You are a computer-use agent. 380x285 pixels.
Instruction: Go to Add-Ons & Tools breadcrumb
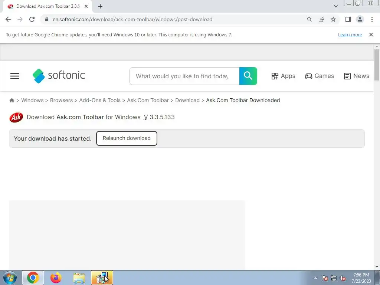[100, 100]
